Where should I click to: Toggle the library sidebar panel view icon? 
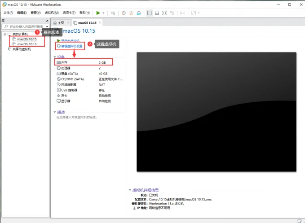(149, 13)
